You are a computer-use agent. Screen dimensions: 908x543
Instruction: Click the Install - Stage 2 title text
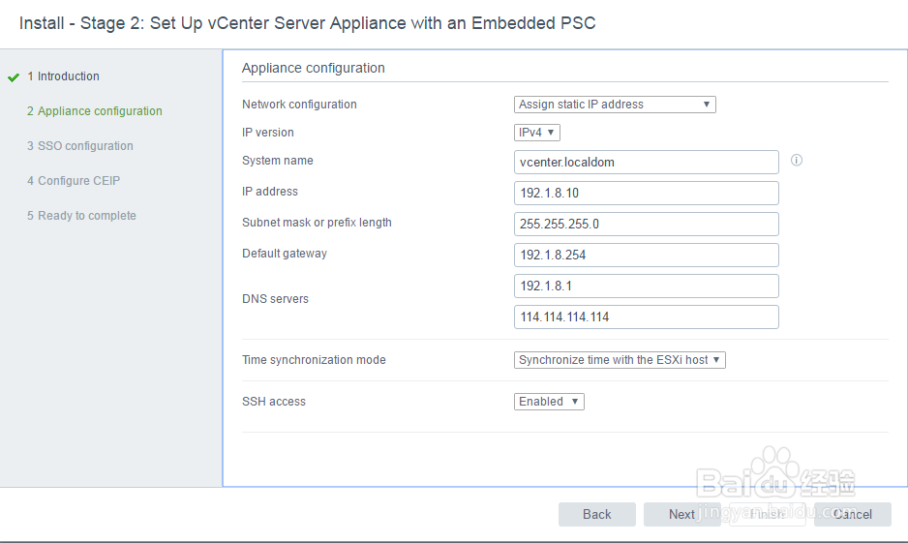pyautogui.click(x=308, y=23)
